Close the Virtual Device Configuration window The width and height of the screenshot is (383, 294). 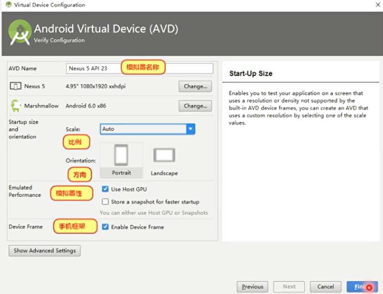(378, 5)
